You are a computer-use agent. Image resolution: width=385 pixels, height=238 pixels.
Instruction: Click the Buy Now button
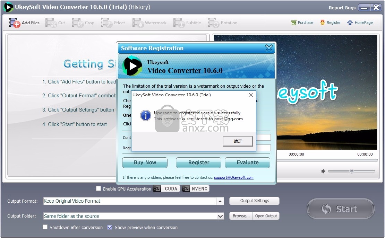coord(145,162)
